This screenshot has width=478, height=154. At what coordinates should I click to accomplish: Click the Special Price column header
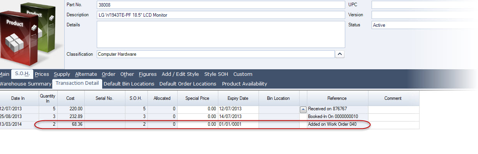click(197, 98)
